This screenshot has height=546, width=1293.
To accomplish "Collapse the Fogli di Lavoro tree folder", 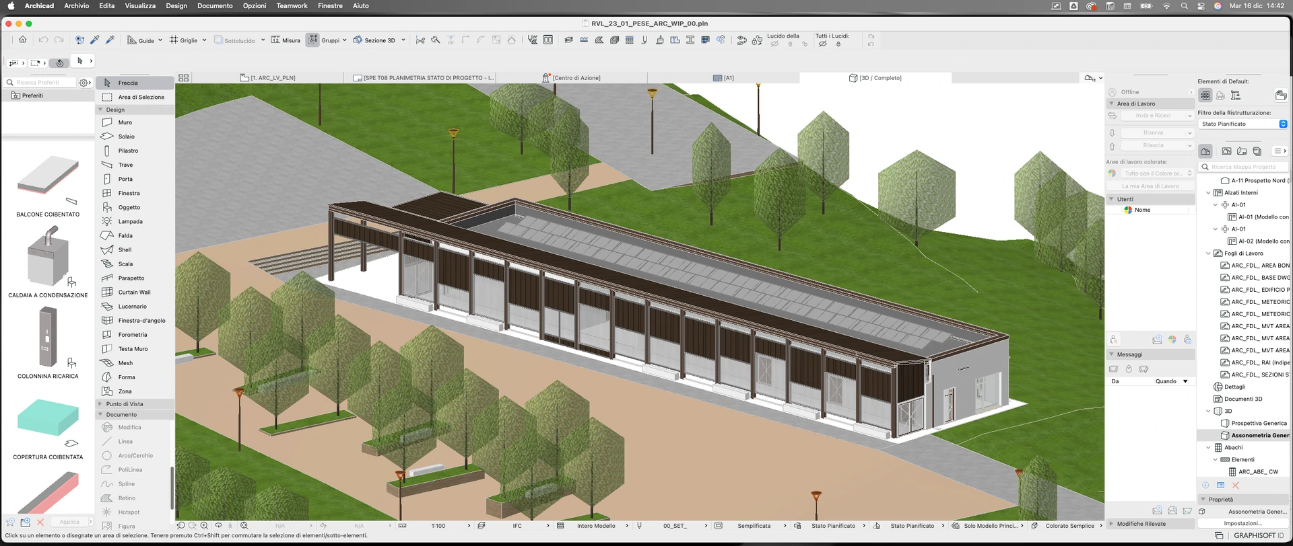I will [x=1208, y=253].
